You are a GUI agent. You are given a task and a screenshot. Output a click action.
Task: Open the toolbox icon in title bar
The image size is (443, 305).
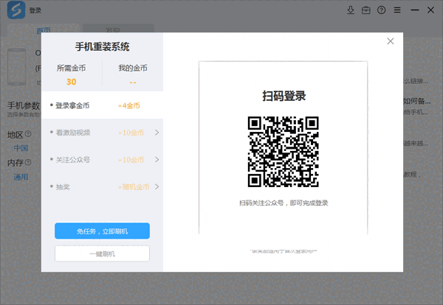(x=366, y=10)
